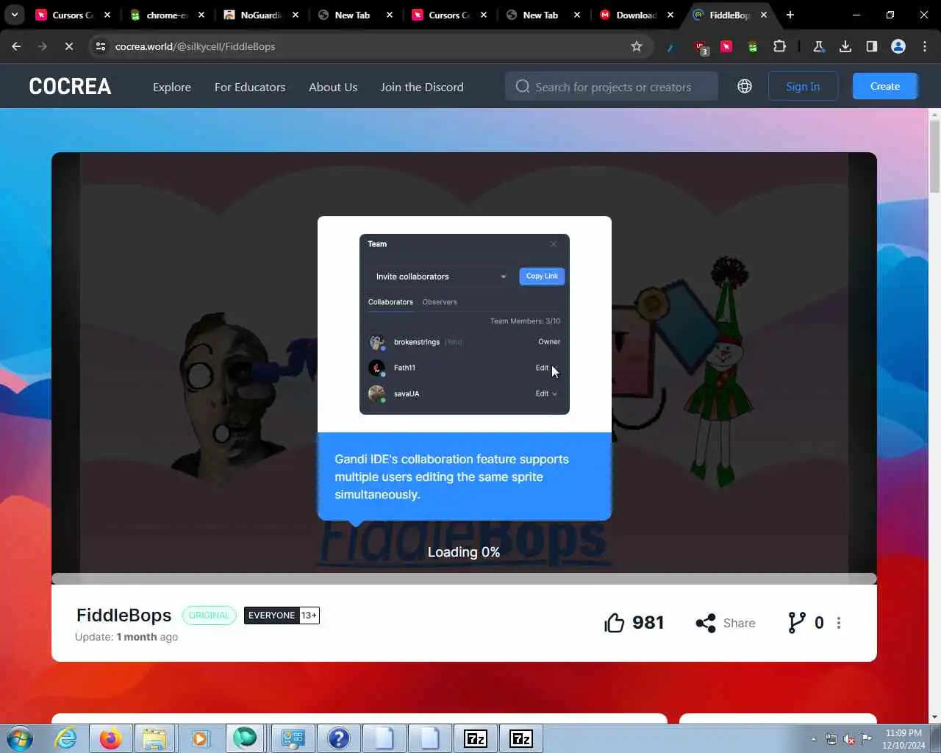Click the Sign In button
Viewport: 941px width, 753px height.
click(x=803, y=86)
